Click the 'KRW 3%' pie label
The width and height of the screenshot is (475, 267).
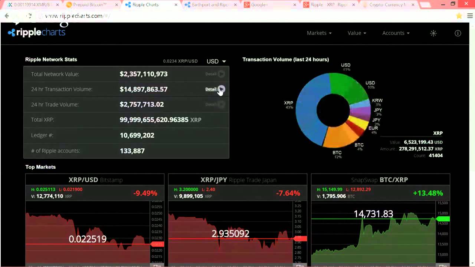pos(377,102)
